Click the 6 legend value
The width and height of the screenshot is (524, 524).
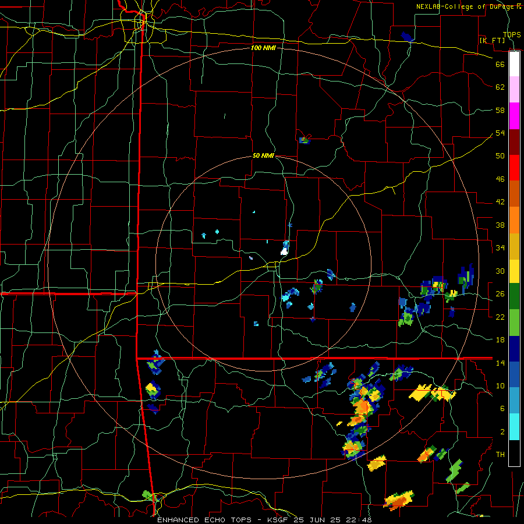pos(502,408)
